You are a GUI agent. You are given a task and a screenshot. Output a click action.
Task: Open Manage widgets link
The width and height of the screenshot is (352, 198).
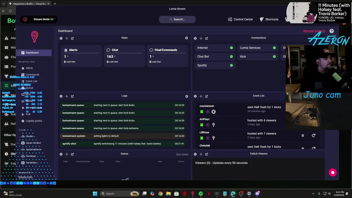pyautogui.click(x=314, y=31)
